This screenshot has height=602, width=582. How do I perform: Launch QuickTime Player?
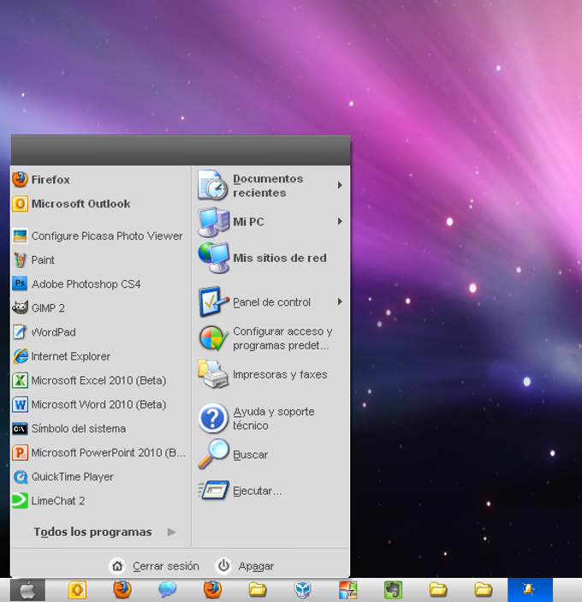click(x=72, y=477)
